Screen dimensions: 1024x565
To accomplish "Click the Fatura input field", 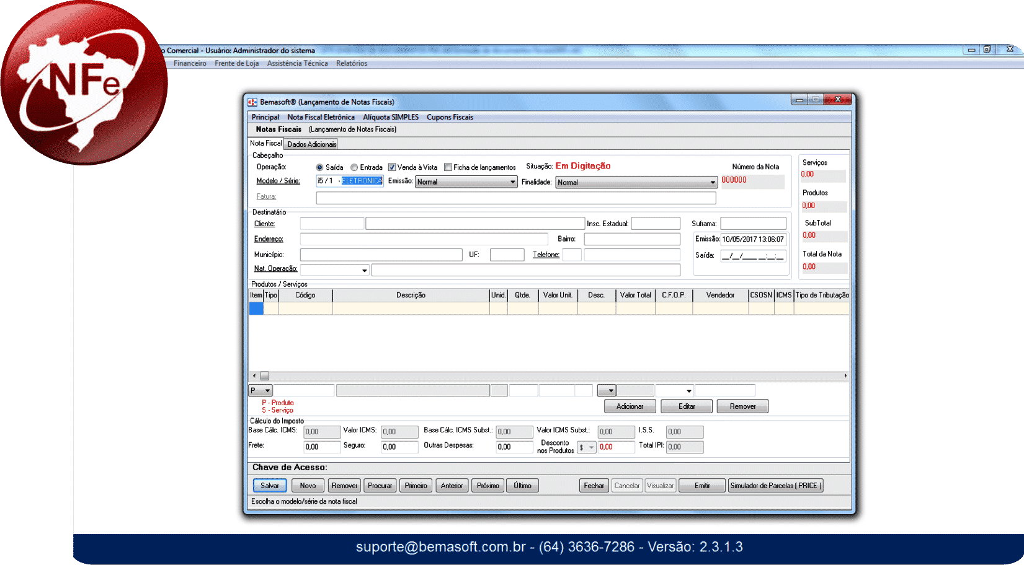I will pos(515,198).
